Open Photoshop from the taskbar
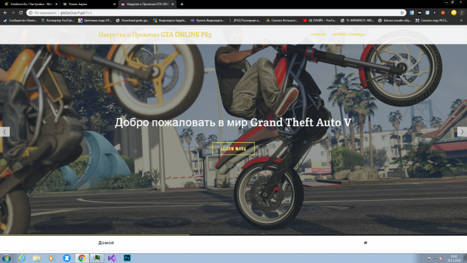Viewport: 467px width, 263px height. tap(127, 258)
